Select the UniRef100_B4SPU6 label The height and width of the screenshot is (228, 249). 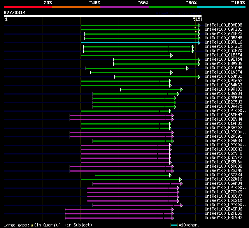(223, 209)
